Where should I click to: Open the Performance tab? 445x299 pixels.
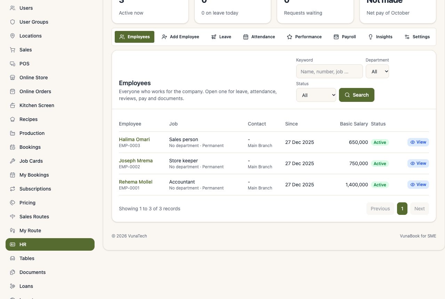[x=304, y=37]
